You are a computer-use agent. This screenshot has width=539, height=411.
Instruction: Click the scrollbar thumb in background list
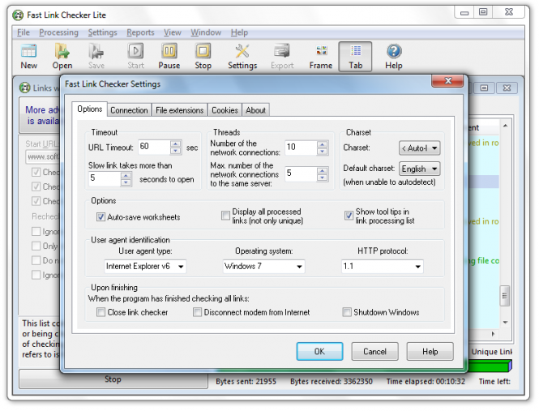pos(505,295)
